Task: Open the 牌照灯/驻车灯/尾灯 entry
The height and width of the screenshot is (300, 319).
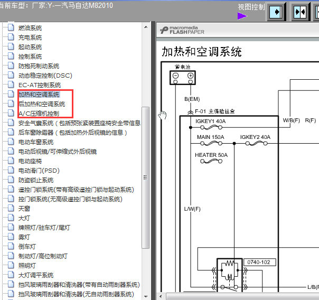Action: coord(44,228)
